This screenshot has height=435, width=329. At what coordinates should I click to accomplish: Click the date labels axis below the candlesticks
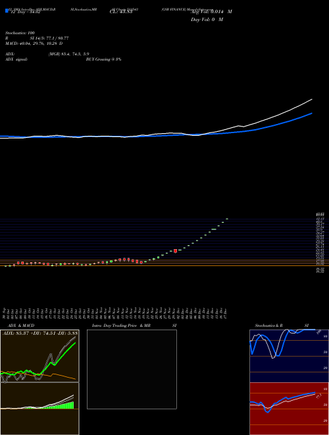(x=116, y=313)
